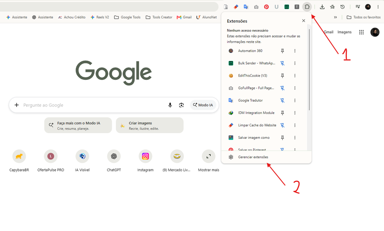Image resolution: width=384 pixels, height=231 pixels.
Task: Click Mostrar mais shortcuts button
Action: coord(208,161)
